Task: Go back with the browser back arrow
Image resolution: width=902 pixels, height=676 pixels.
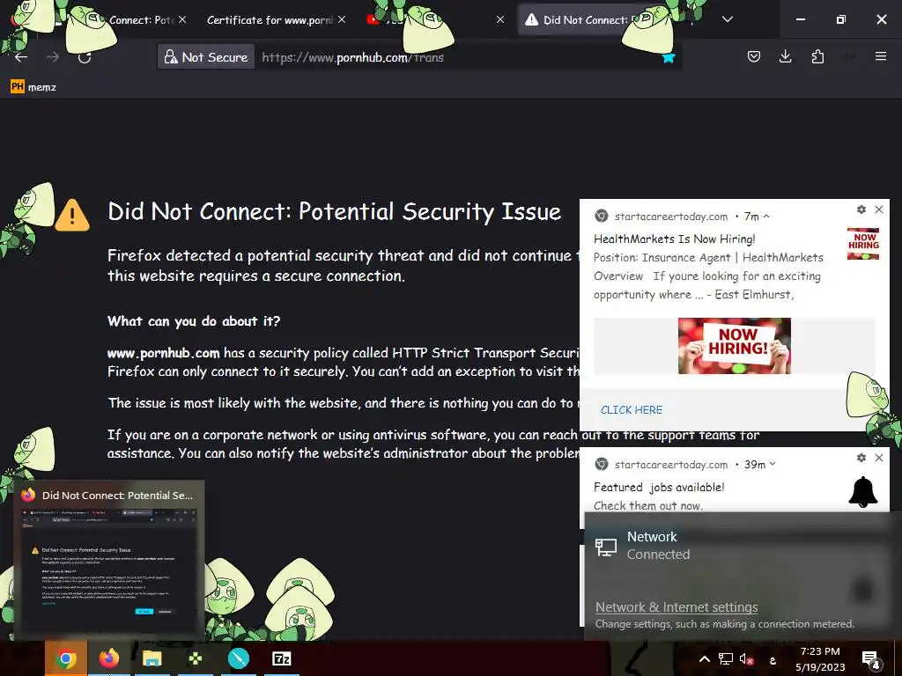Action: (21, 57)
